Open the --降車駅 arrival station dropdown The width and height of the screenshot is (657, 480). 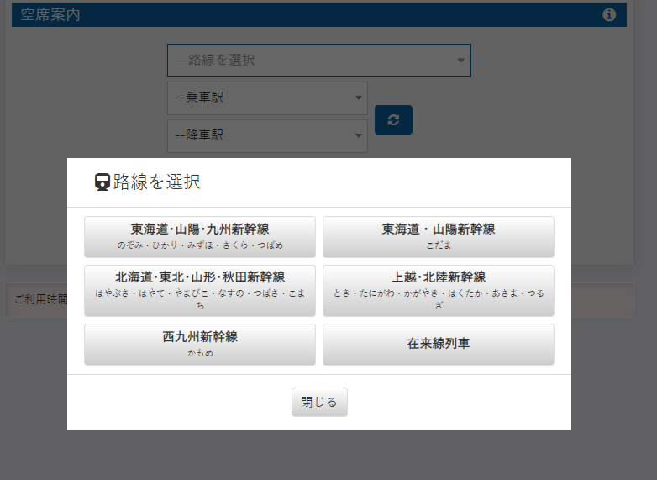tap(260, 135)
